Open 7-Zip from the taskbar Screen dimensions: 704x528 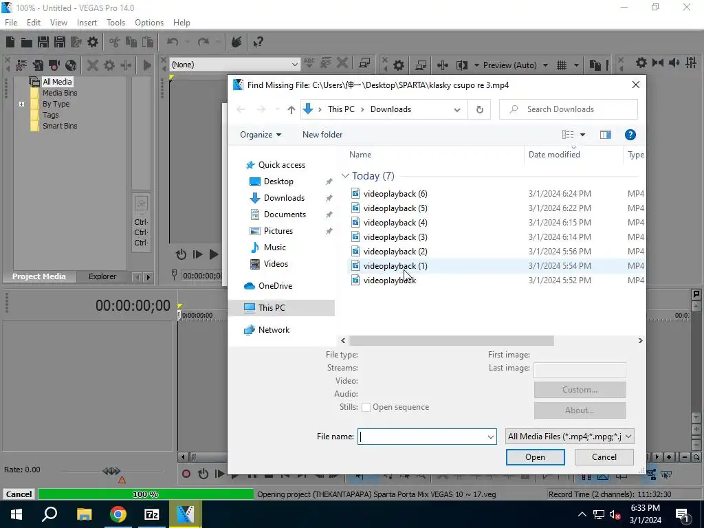point(152,514)
